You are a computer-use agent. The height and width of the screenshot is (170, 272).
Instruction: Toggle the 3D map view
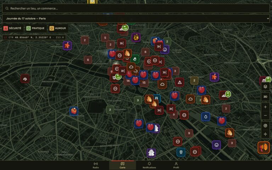[x=265, y=97]
